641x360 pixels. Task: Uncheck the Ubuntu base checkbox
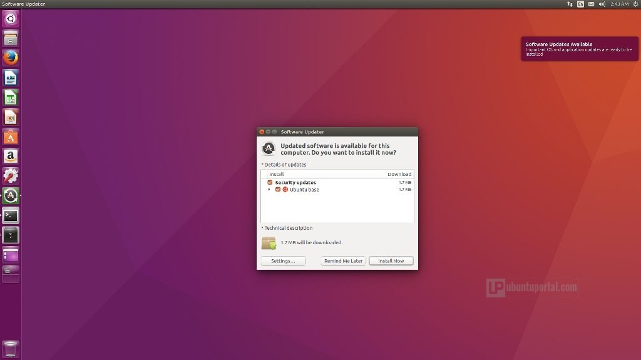tap(278, 190)
